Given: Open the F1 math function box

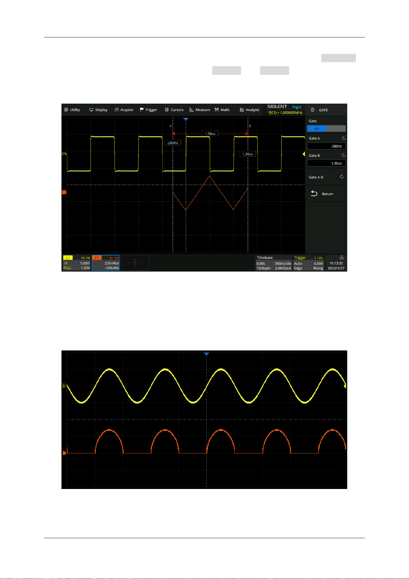Looking at the screenshot, I should (x=106, y=263).
